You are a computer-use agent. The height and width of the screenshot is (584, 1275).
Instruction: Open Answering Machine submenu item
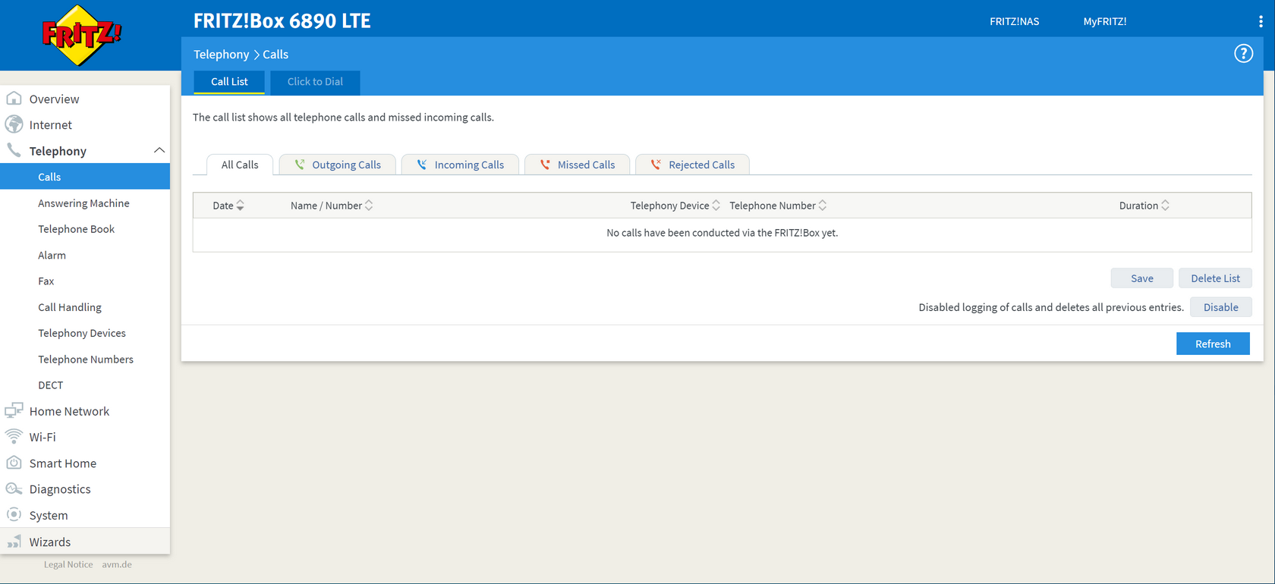pos(85,203)
